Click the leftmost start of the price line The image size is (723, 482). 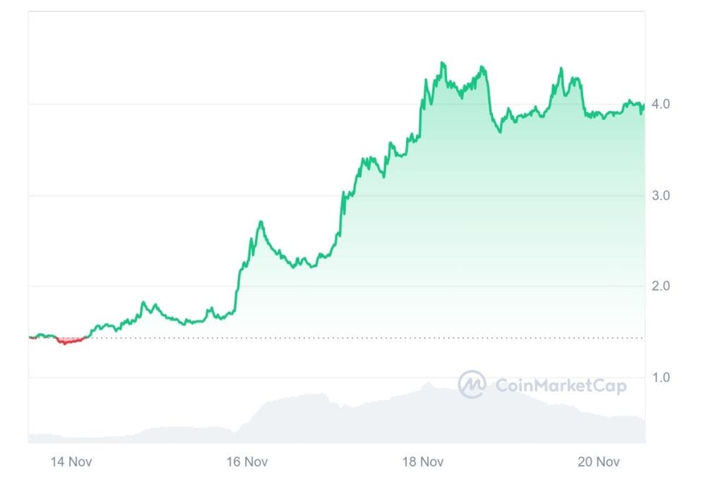coord(30,337)
